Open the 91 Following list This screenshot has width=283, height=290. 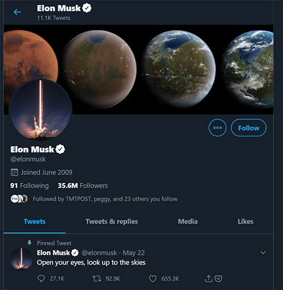tap(29, 186)
